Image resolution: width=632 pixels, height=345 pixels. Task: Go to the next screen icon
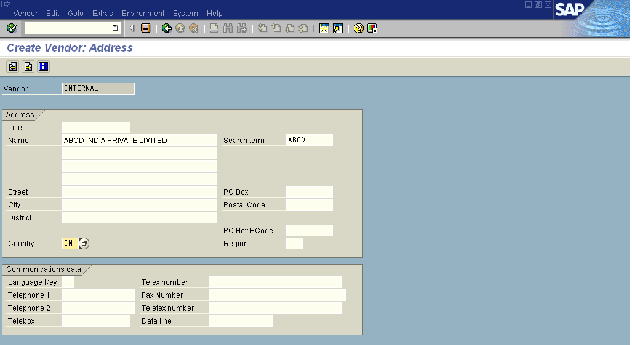[28, 66]
